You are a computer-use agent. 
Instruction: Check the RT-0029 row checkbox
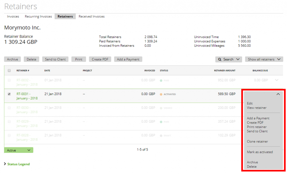[x=9, y=122]
